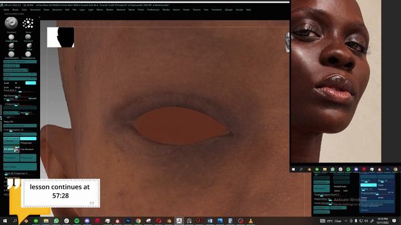Open Windows taskbar search
This screenshot has height=225, width=401.
[15, 221]
